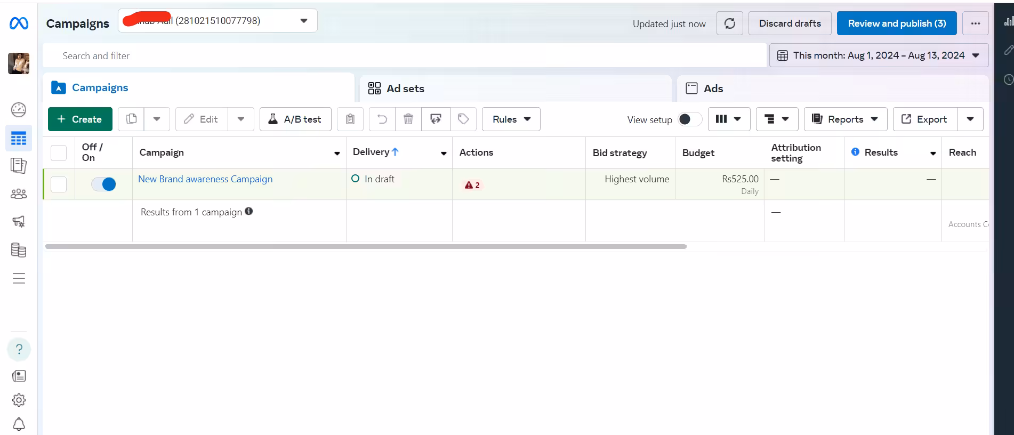Open Campaigns table icon in sidebar
1014x435 pixels.
[x=19, y=139]
